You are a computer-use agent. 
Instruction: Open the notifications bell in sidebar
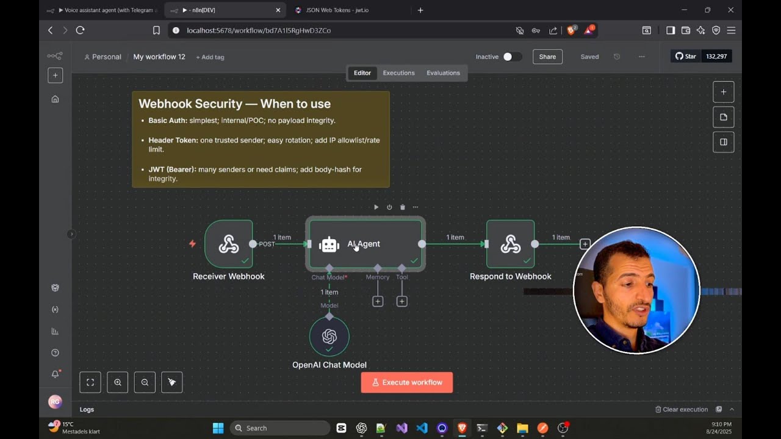[x=55, y=374]
